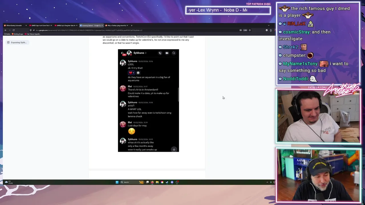Expand the Sykkuno profile chevron in the header
This screenshot has height=205, width=365.
pyautogui.click(x=146, y=53)
